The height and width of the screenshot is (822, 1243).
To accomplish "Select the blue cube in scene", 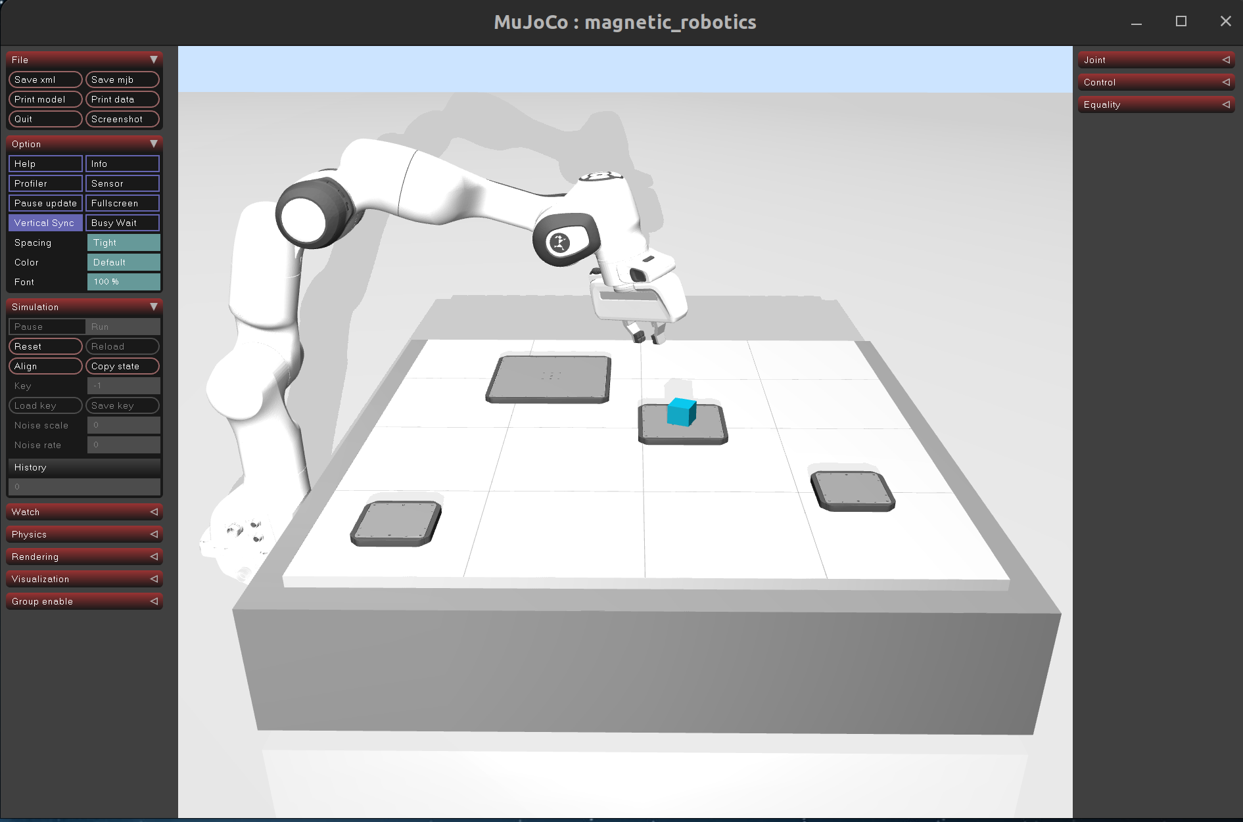I will 681,413.
